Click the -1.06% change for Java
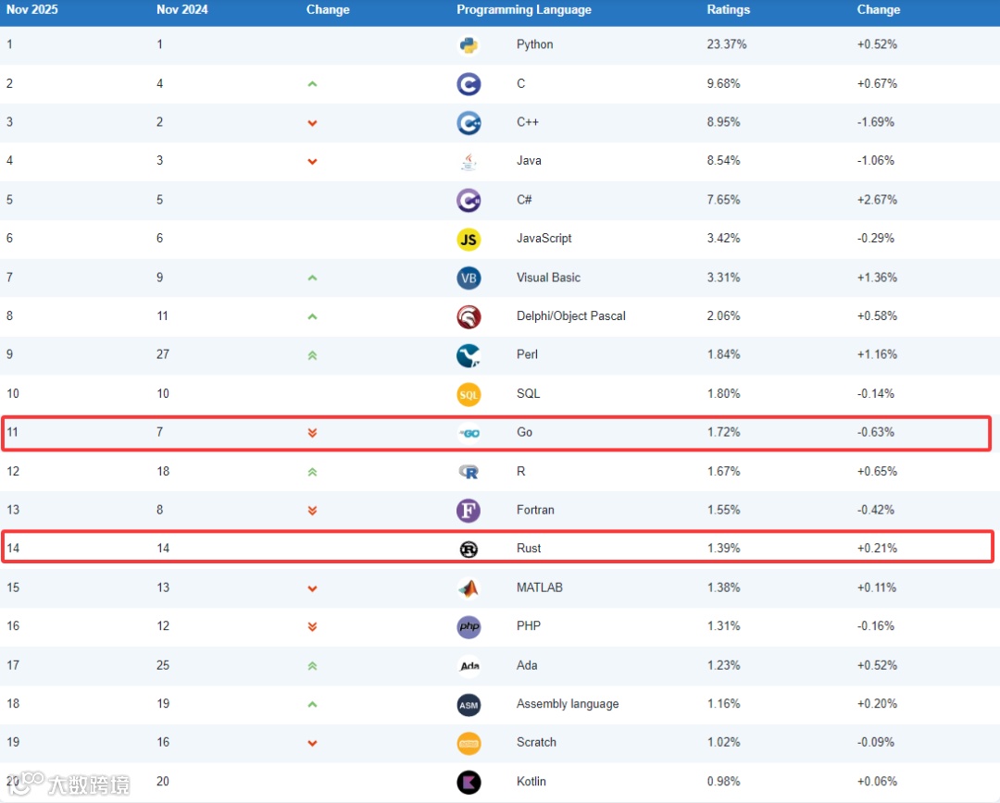Image resolution: width=1000 pixels, height=803 pixels. 876,161
